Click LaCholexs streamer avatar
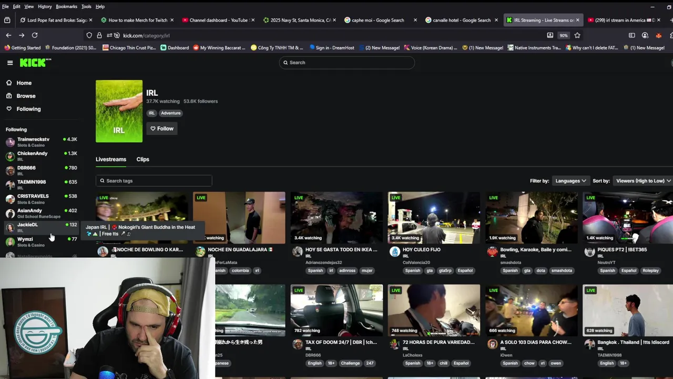This screenshot has height=379, width=673. [395, 344]
